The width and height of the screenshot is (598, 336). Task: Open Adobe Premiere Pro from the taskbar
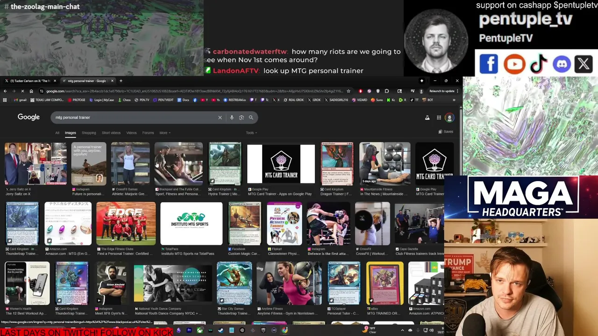pos(189,330)
